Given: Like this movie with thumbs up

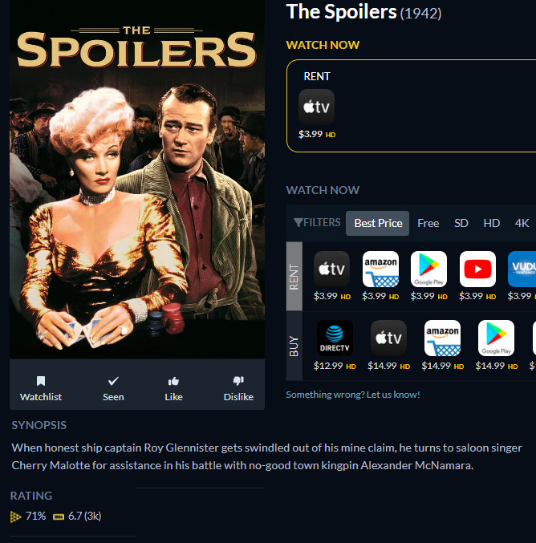Looking at the screenshot, I should tap(173, 388).
